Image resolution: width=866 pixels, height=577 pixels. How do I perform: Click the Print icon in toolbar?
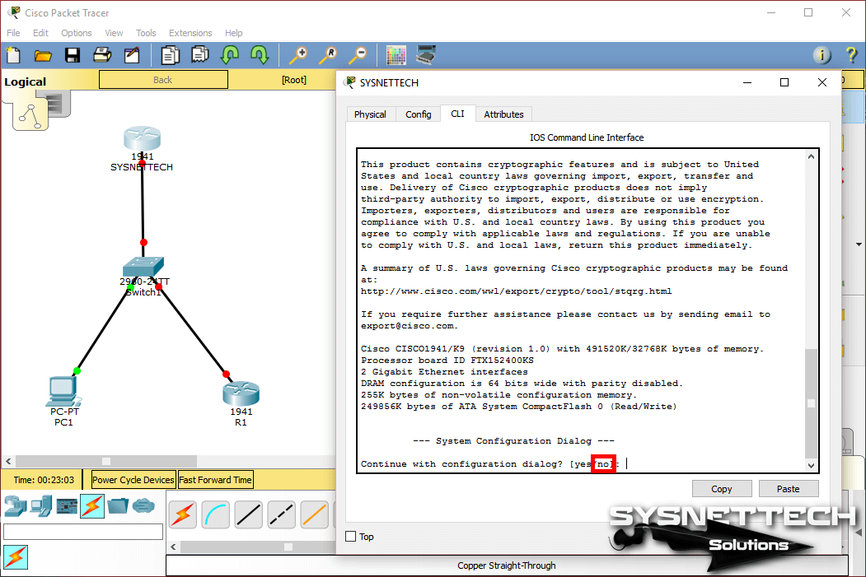(x=102, y=55)
